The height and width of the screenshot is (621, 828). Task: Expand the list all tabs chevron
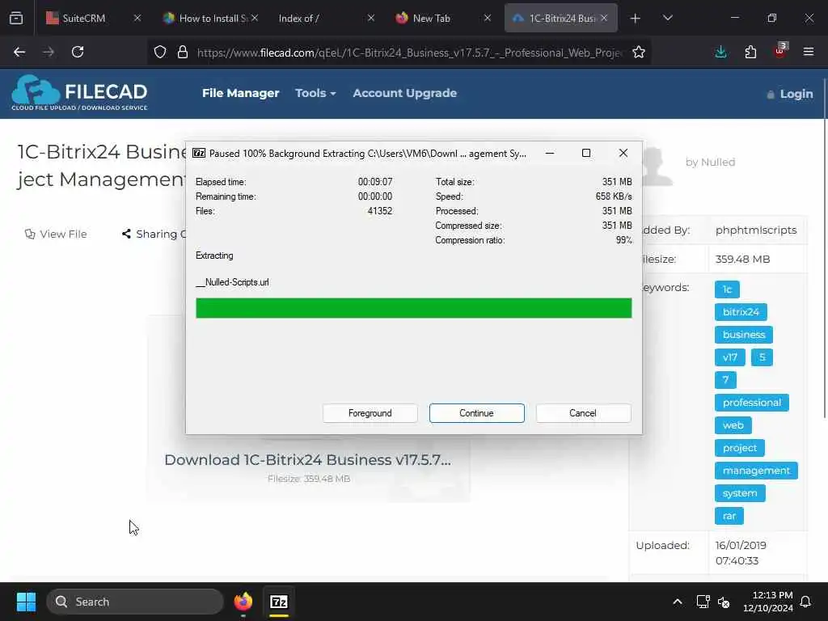coord(667,18)
